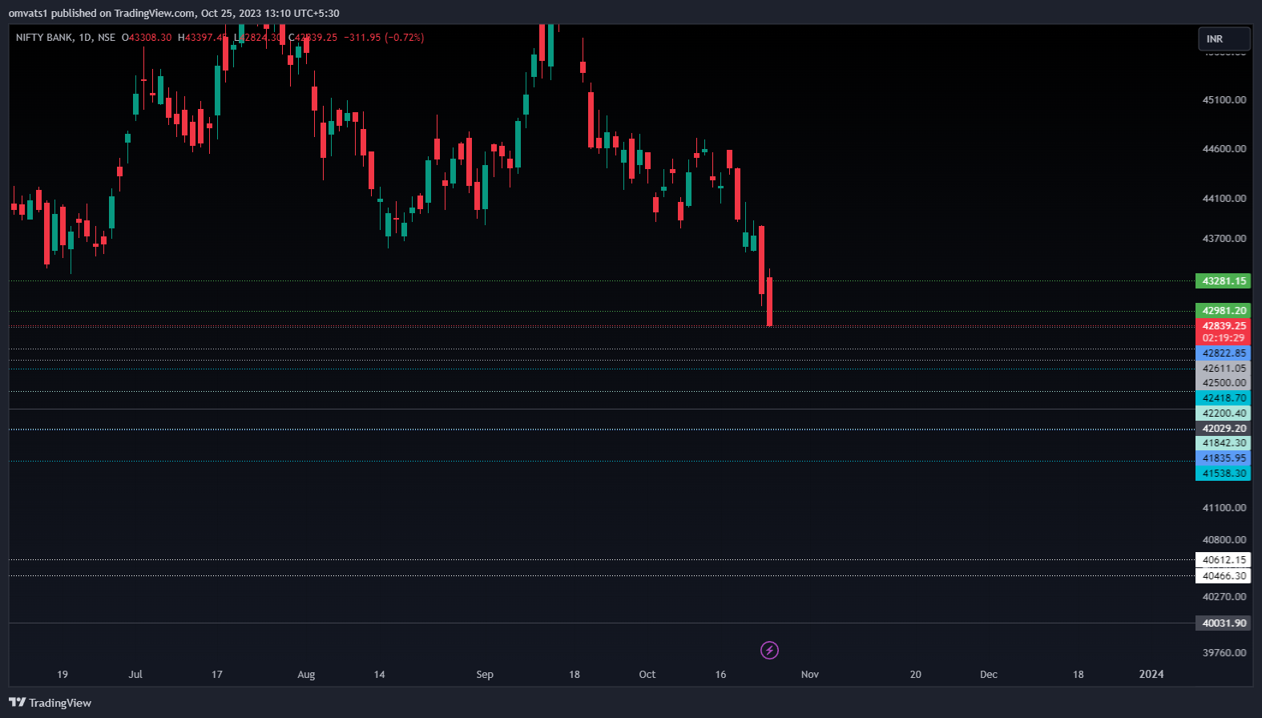This screenshot has width=1262, height=718.
Task: Click the 40270.00 price axis tick
Action: (x=1224, y=597)
